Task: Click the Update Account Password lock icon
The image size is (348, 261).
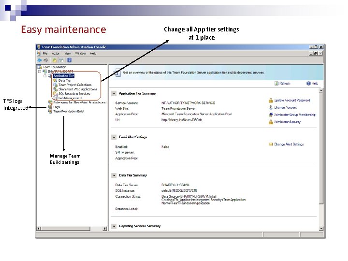Action: tap(271, 101)
